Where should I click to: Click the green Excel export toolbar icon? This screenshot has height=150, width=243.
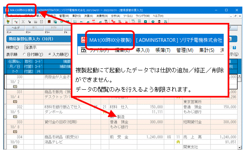click(145, 22)
